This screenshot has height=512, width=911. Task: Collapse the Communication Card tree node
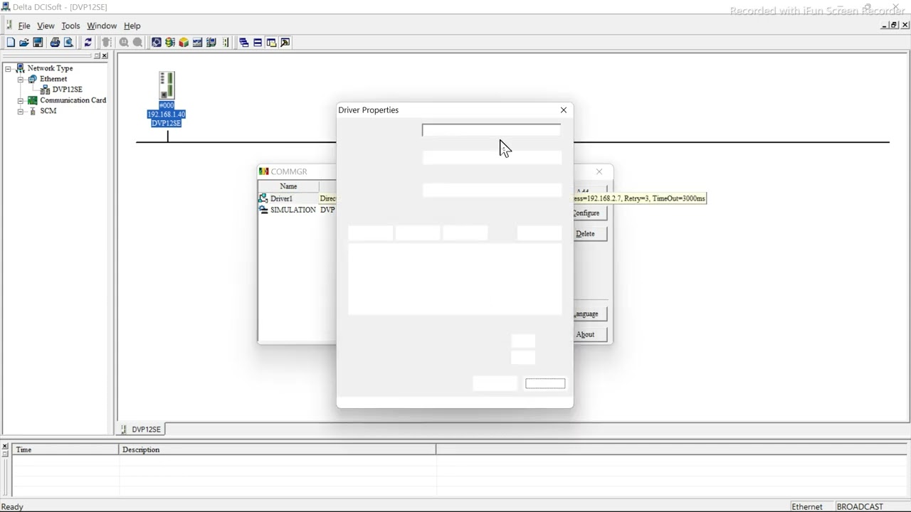(21, 100)
